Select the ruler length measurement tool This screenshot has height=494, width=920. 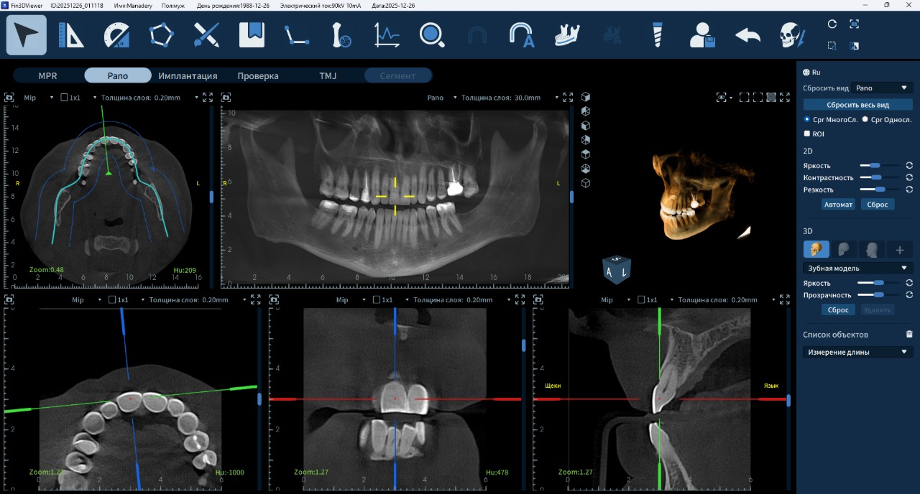[71, 35]
